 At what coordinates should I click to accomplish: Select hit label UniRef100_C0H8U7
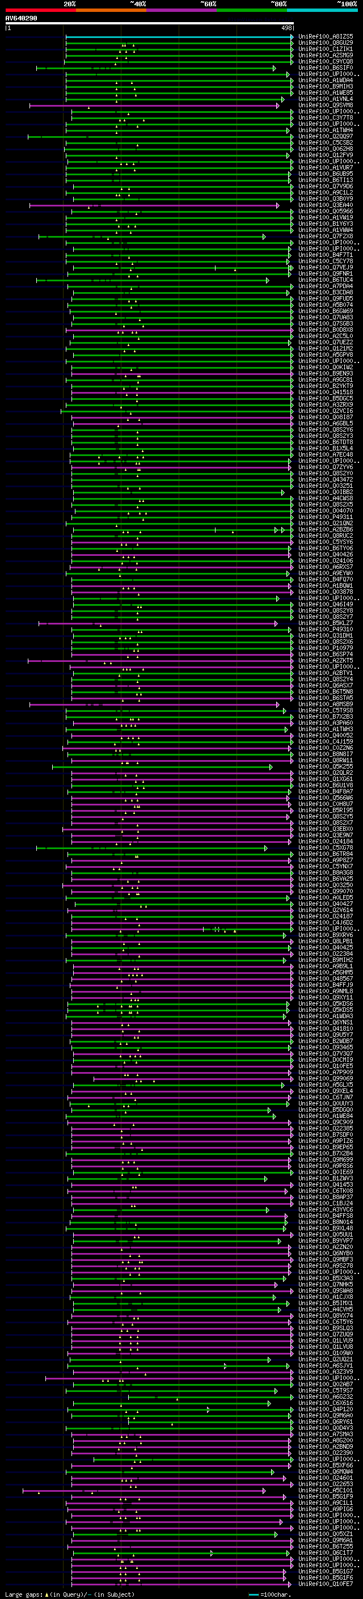[326, 804]
